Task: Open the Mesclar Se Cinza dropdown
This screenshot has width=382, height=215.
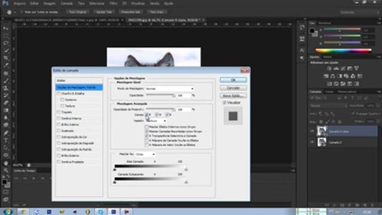Action: (145, 154)
